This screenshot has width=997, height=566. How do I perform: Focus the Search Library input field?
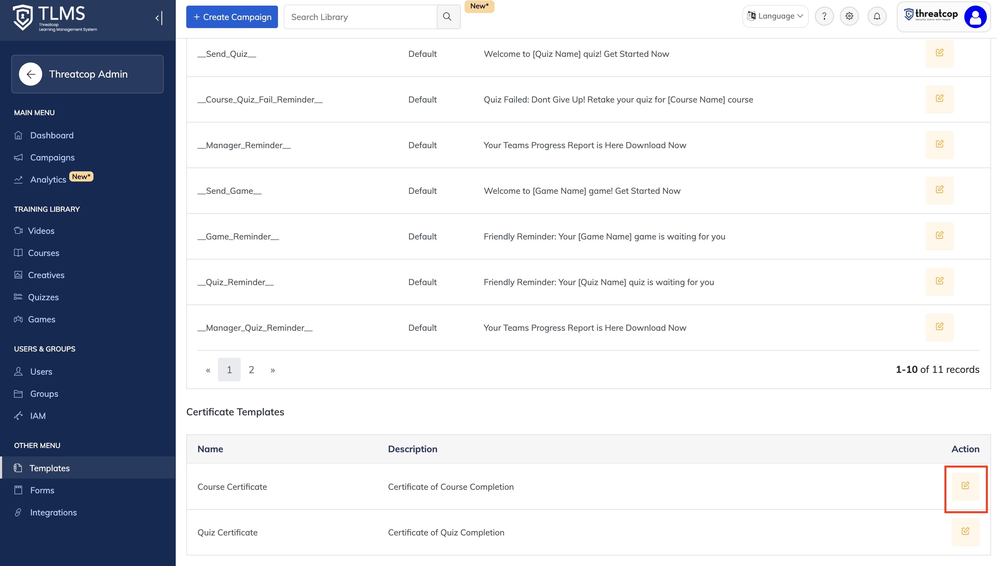coord(360,17)
